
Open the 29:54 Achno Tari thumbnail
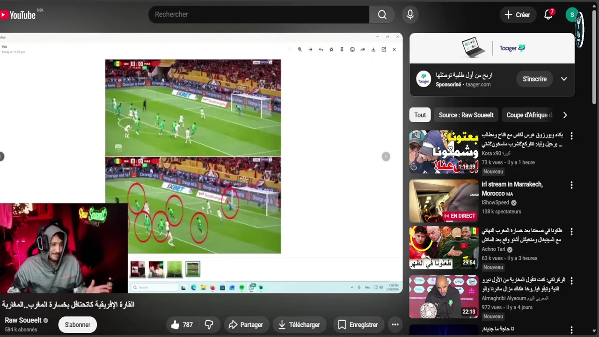click(x=444, y=248)
